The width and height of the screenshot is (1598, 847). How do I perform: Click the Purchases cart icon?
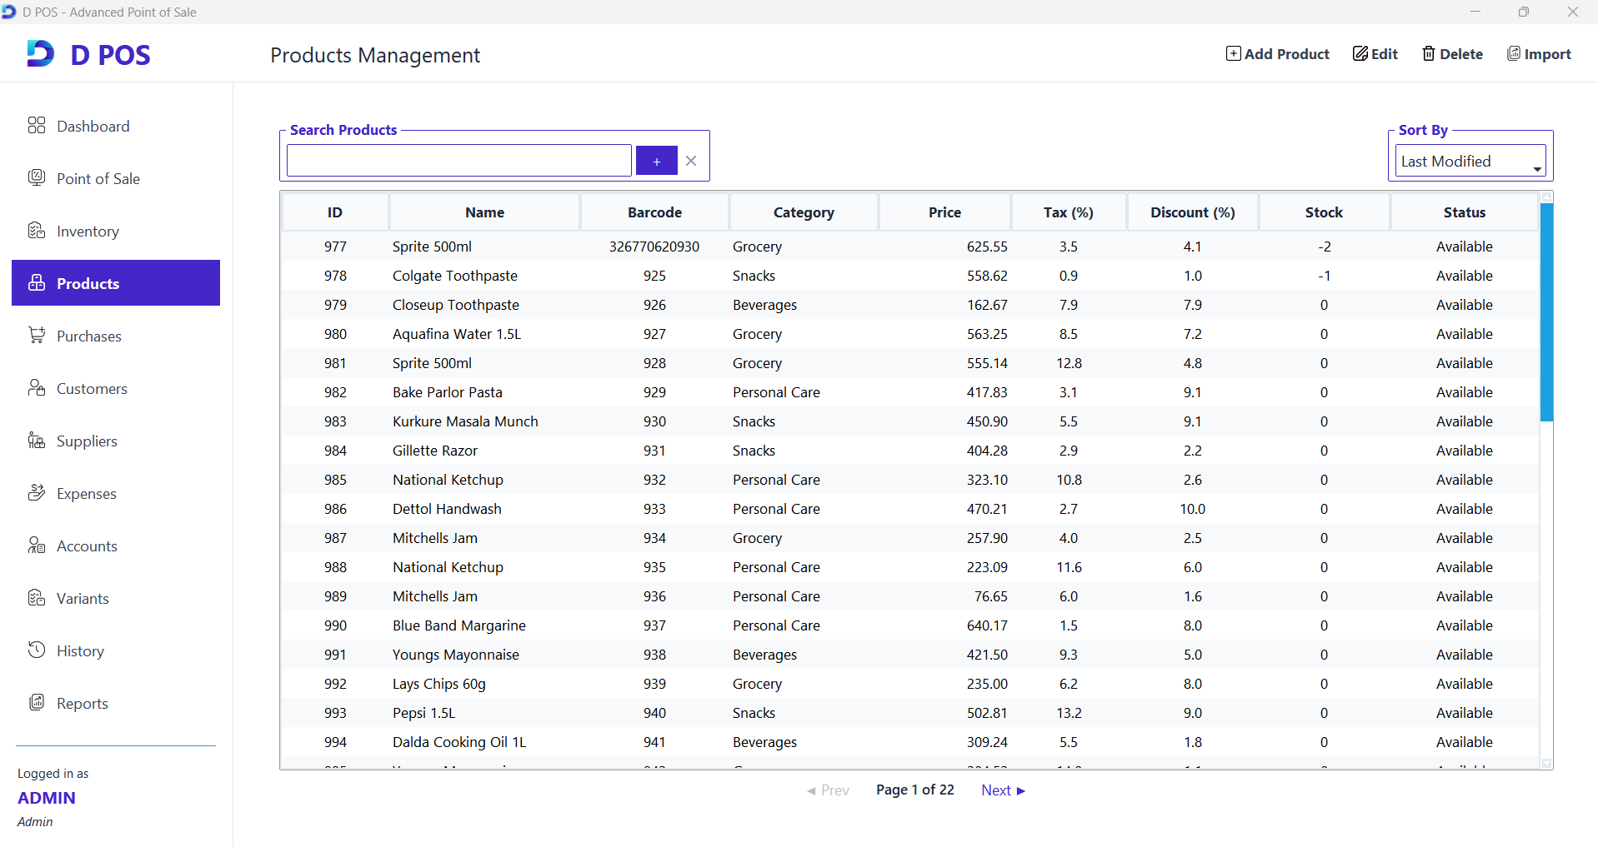37,336
